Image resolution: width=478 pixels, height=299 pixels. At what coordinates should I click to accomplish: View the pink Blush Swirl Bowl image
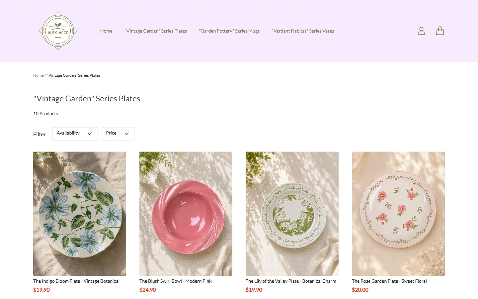pyautogui.click(x=186, y=214)
